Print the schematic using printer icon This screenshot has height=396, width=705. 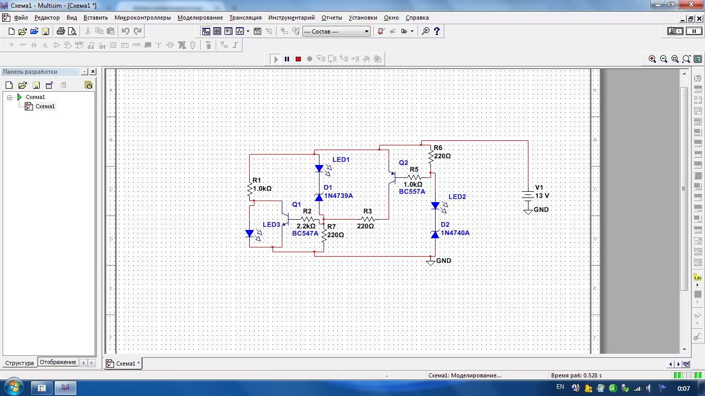point(61,31)
